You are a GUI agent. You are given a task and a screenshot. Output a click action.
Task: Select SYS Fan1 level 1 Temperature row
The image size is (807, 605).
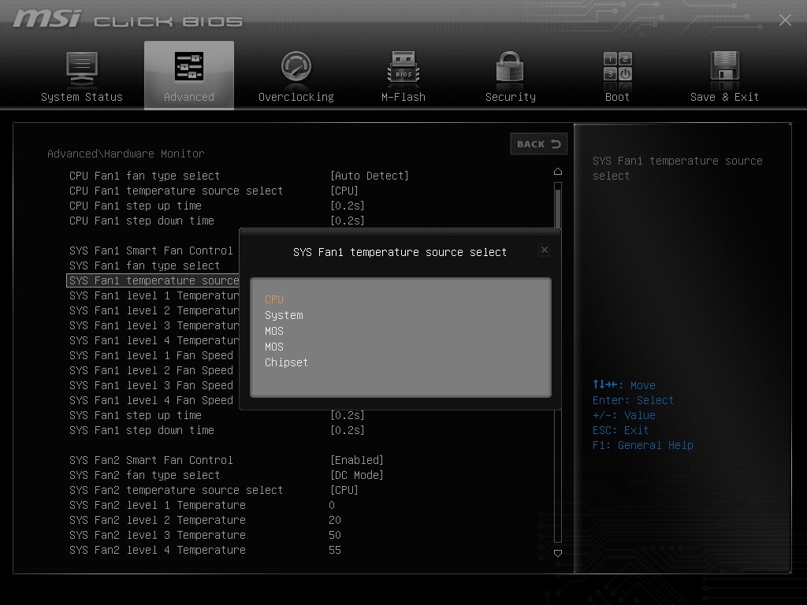click(154, 295)
